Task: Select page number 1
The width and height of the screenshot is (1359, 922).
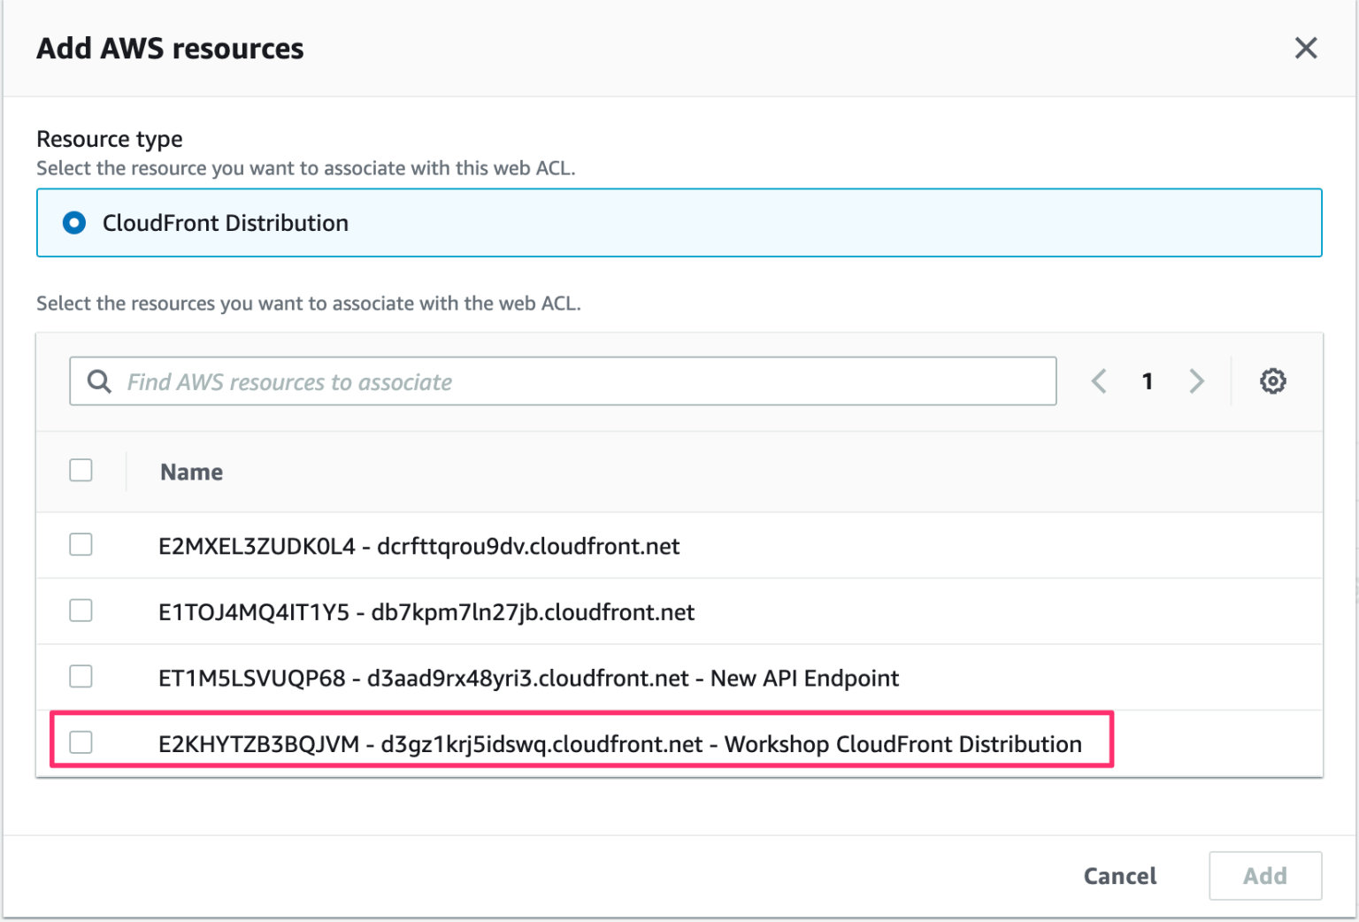Action: click(1148, 380)
